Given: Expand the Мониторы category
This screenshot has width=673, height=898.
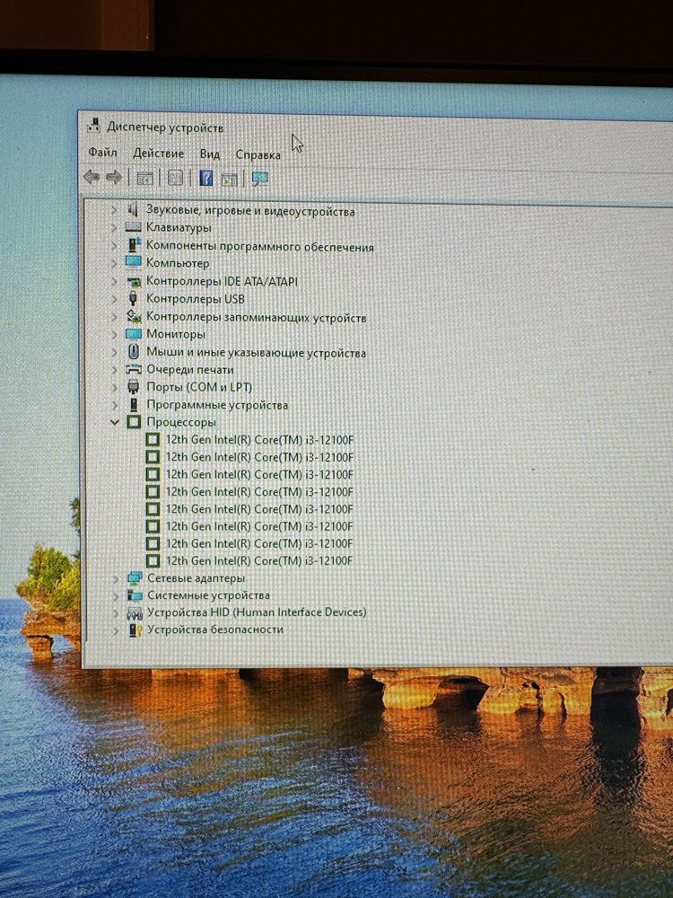Looking at the screenshot, I should (x=114, y=334).
